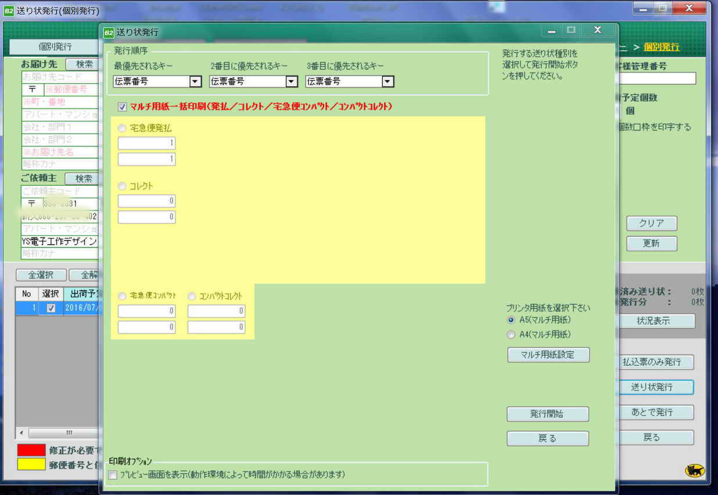Switch to the 個別発行 tab
718x495 pixels.
tap(55, 46)
